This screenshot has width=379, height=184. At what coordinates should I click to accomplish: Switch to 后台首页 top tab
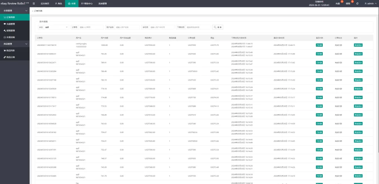point(45,3)
